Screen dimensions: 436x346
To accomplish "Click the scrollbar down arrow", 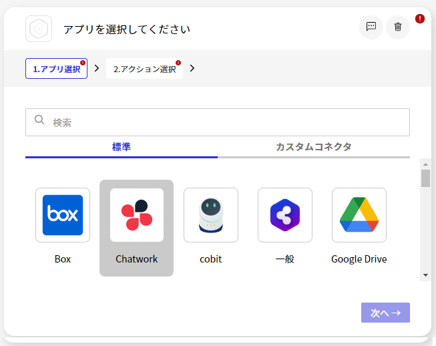I will pos(425,275).
